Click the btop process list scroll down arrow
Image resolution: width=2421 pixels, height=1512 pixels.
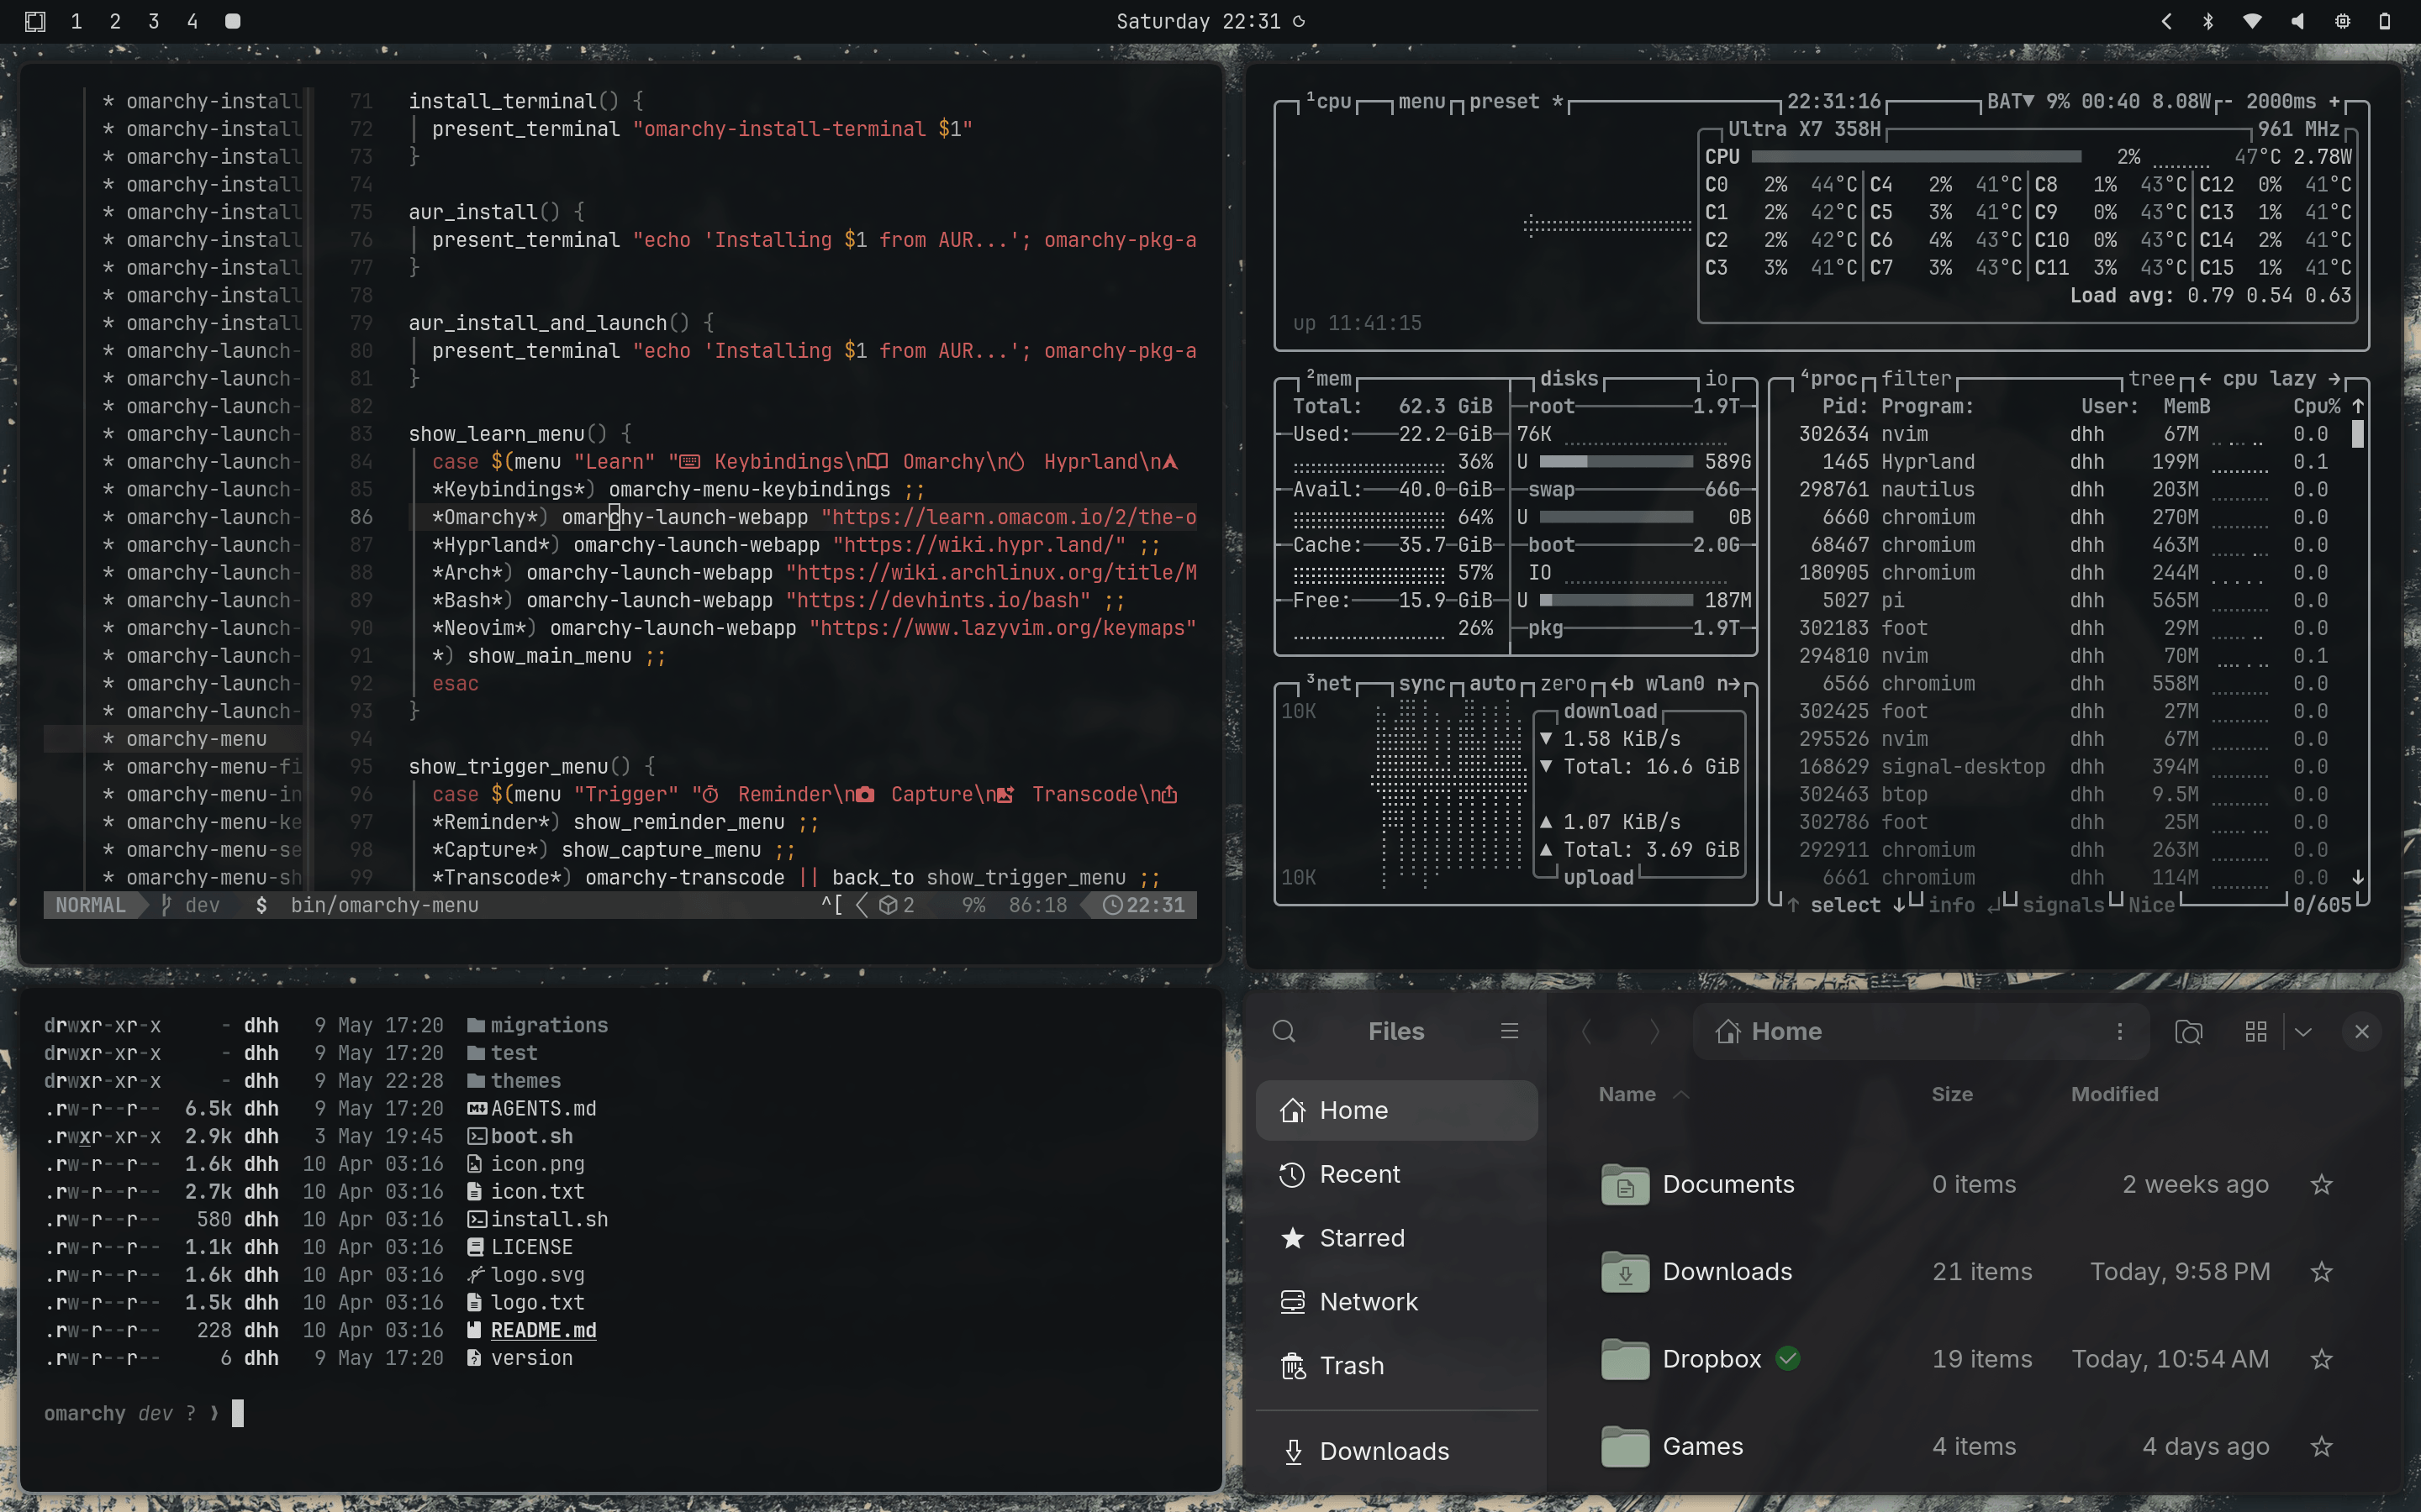point(2358,877)
